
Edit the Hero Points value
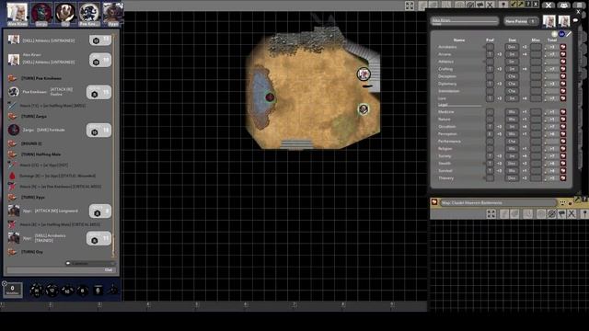(532, 21)
